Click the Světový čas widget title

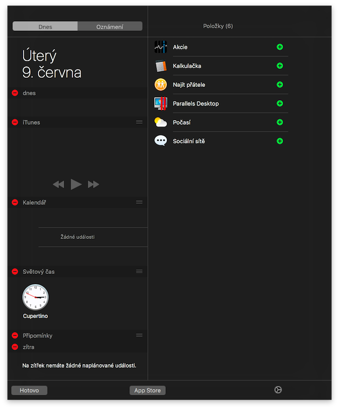coord(39,272)
